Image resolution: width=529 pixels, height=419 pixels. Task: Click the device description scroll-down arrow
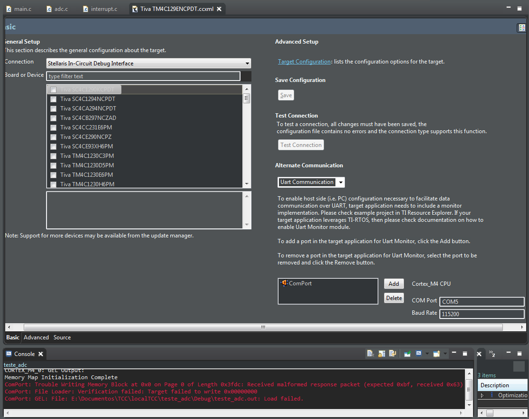(247, 225)
